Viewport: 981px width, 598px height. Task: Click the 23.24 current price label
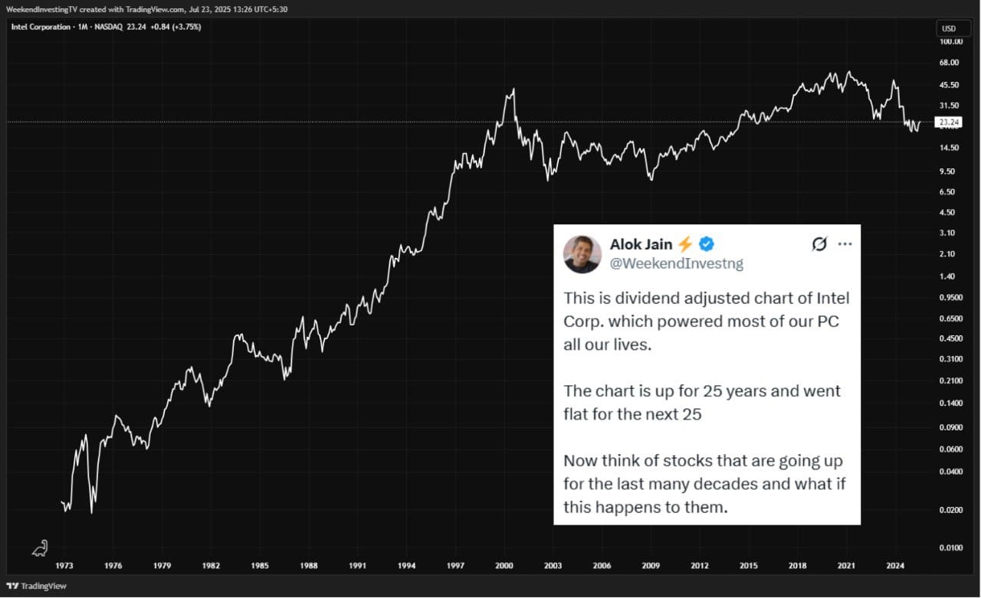click(949, 123)
